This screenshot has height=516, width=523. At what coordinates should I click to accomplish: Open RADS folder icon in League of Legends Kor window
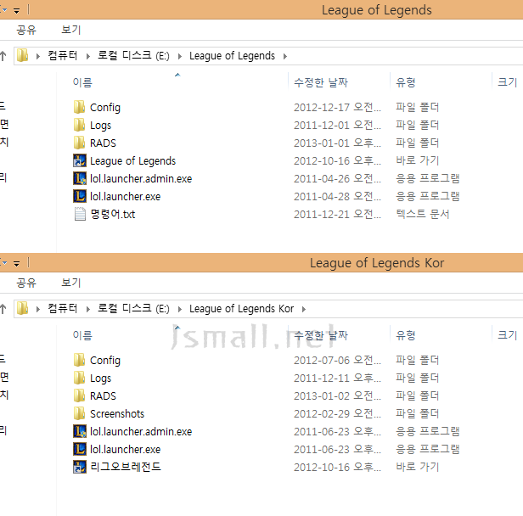[80, 396]
